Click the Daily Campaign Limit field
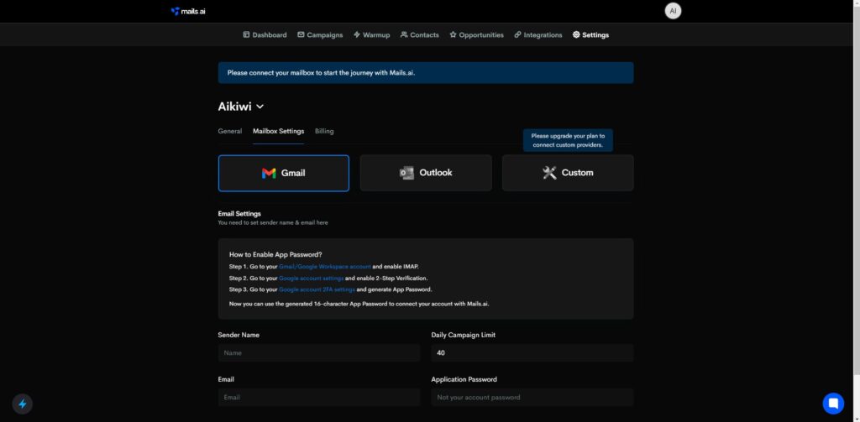 click(x=532, y=353)
